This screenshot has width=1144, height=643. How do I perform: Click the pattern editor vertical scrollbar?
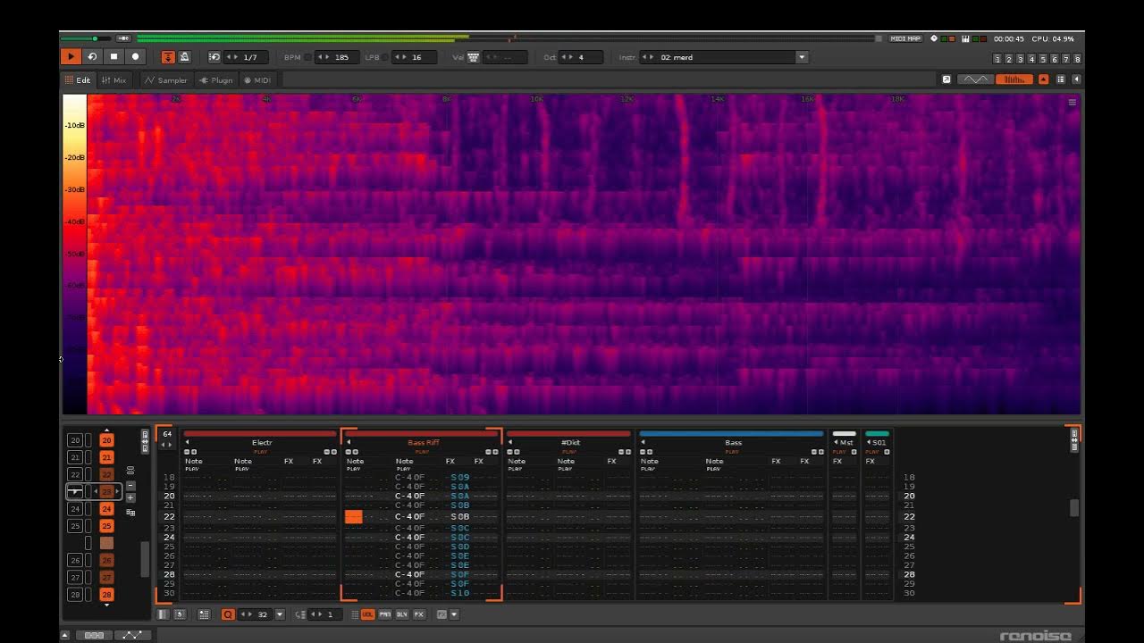coord(1074,507)
